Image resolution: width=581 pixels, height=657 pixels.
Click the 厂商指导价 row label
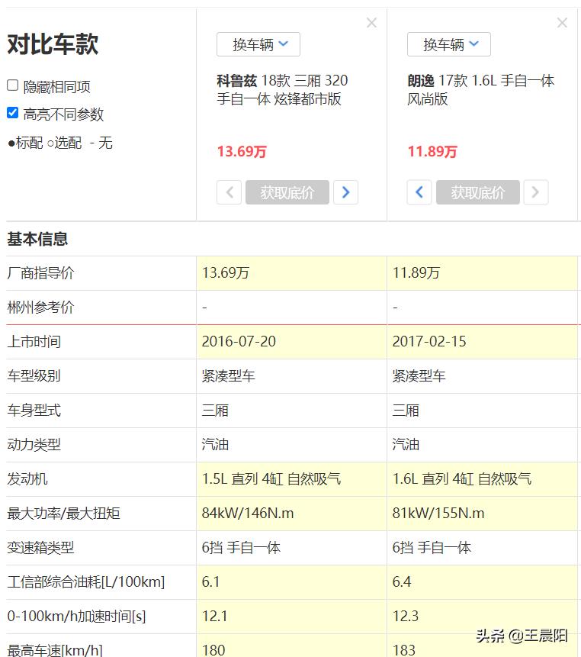coord(40,273)
